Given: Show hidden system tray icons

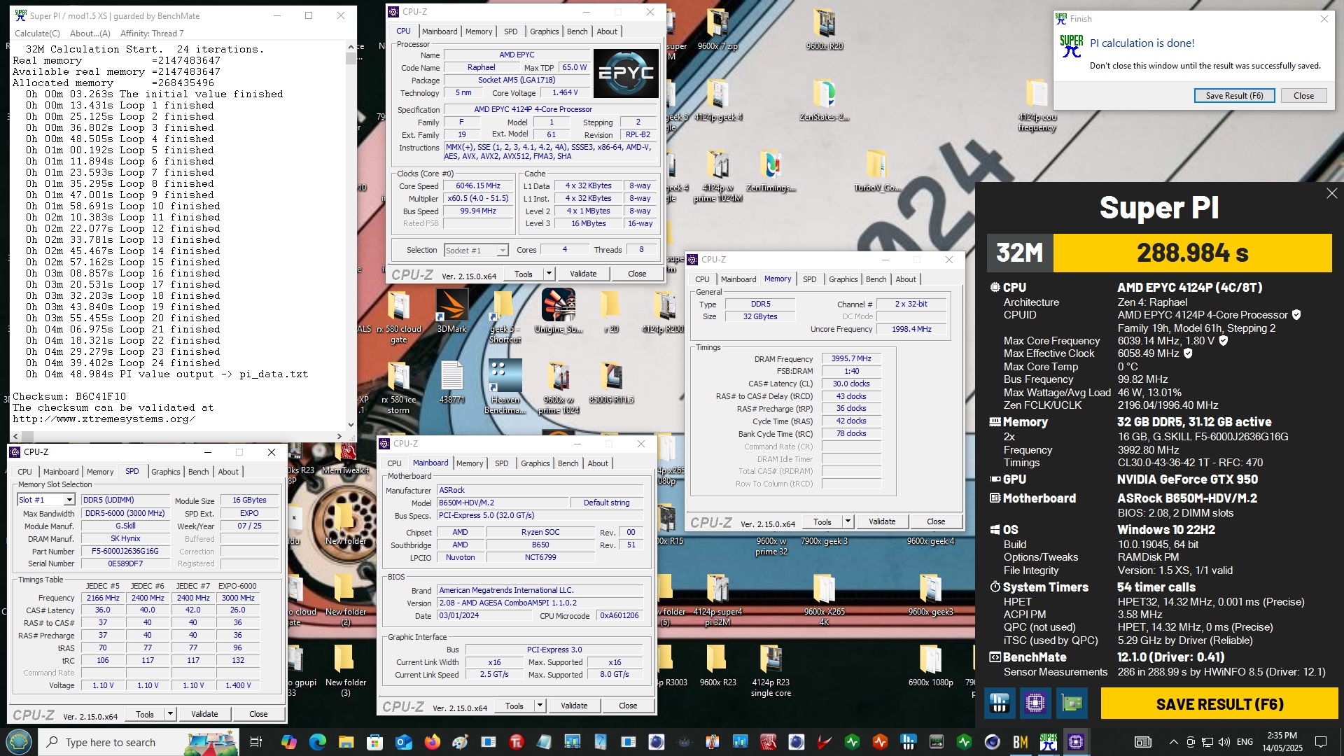Looking at the screenshot, I should (x=1173, y=742).
